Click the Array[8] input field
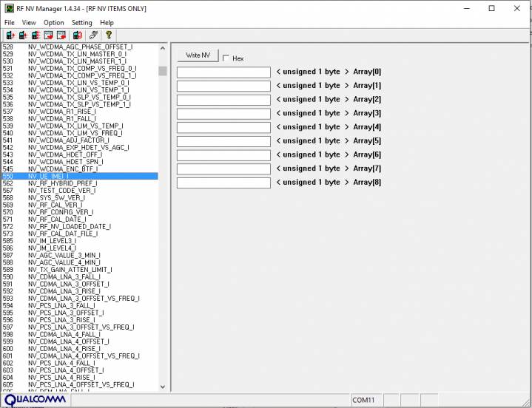 tap(223, 183)
